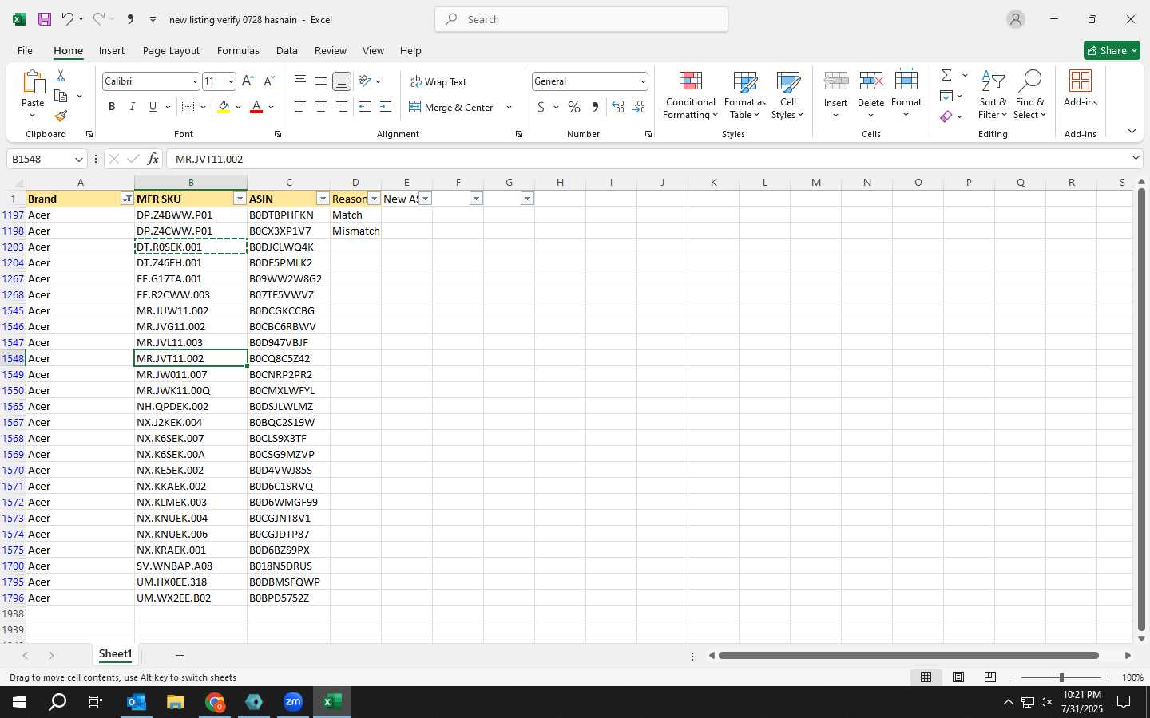Apply comma style number format
The image size is (1150, 718).
595,107
